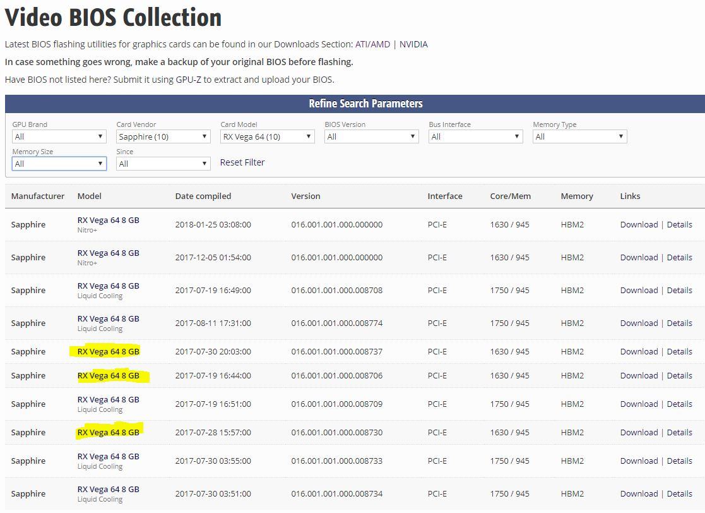Viewport: 705px width, 513px height.
Task: Open highlighted RX Vega 64 model dated 2017-07-30 20:03:00
Action: (109, 351)
